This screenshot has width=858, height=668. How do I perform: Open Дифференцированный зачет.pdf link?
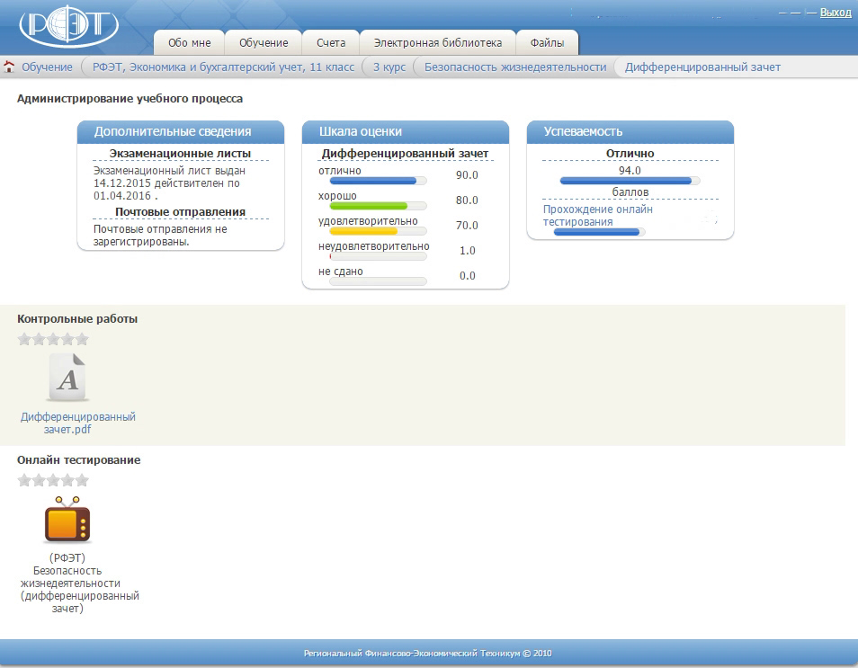[x=77, y=423]
